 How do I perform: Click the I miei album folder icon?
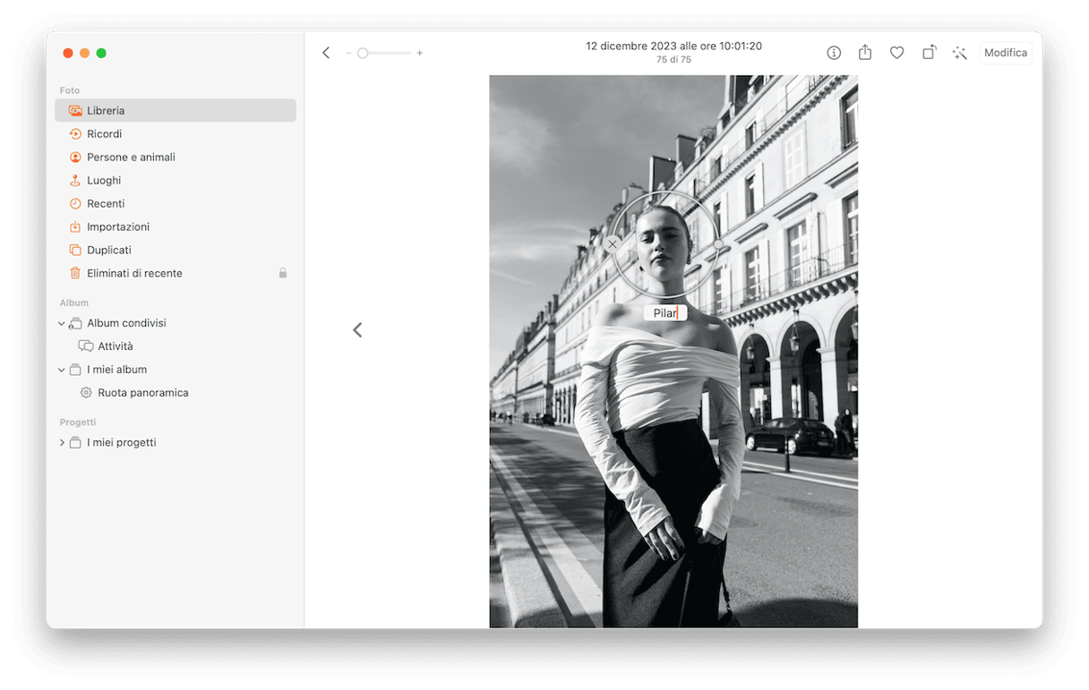[x=75, y=370]
